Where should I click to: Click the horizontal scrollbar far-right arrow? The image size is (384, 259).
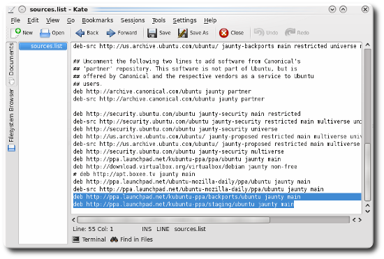[x=360, y=220]
